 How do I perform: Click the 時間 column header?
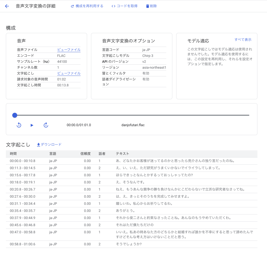(13, 154)
